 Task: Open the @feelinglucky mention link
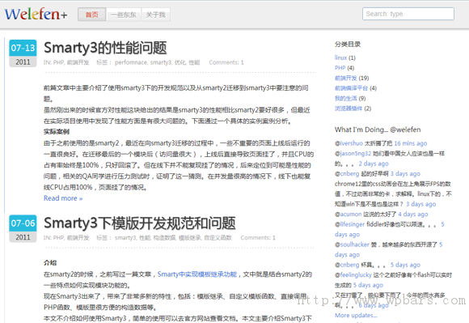(353, 274)
